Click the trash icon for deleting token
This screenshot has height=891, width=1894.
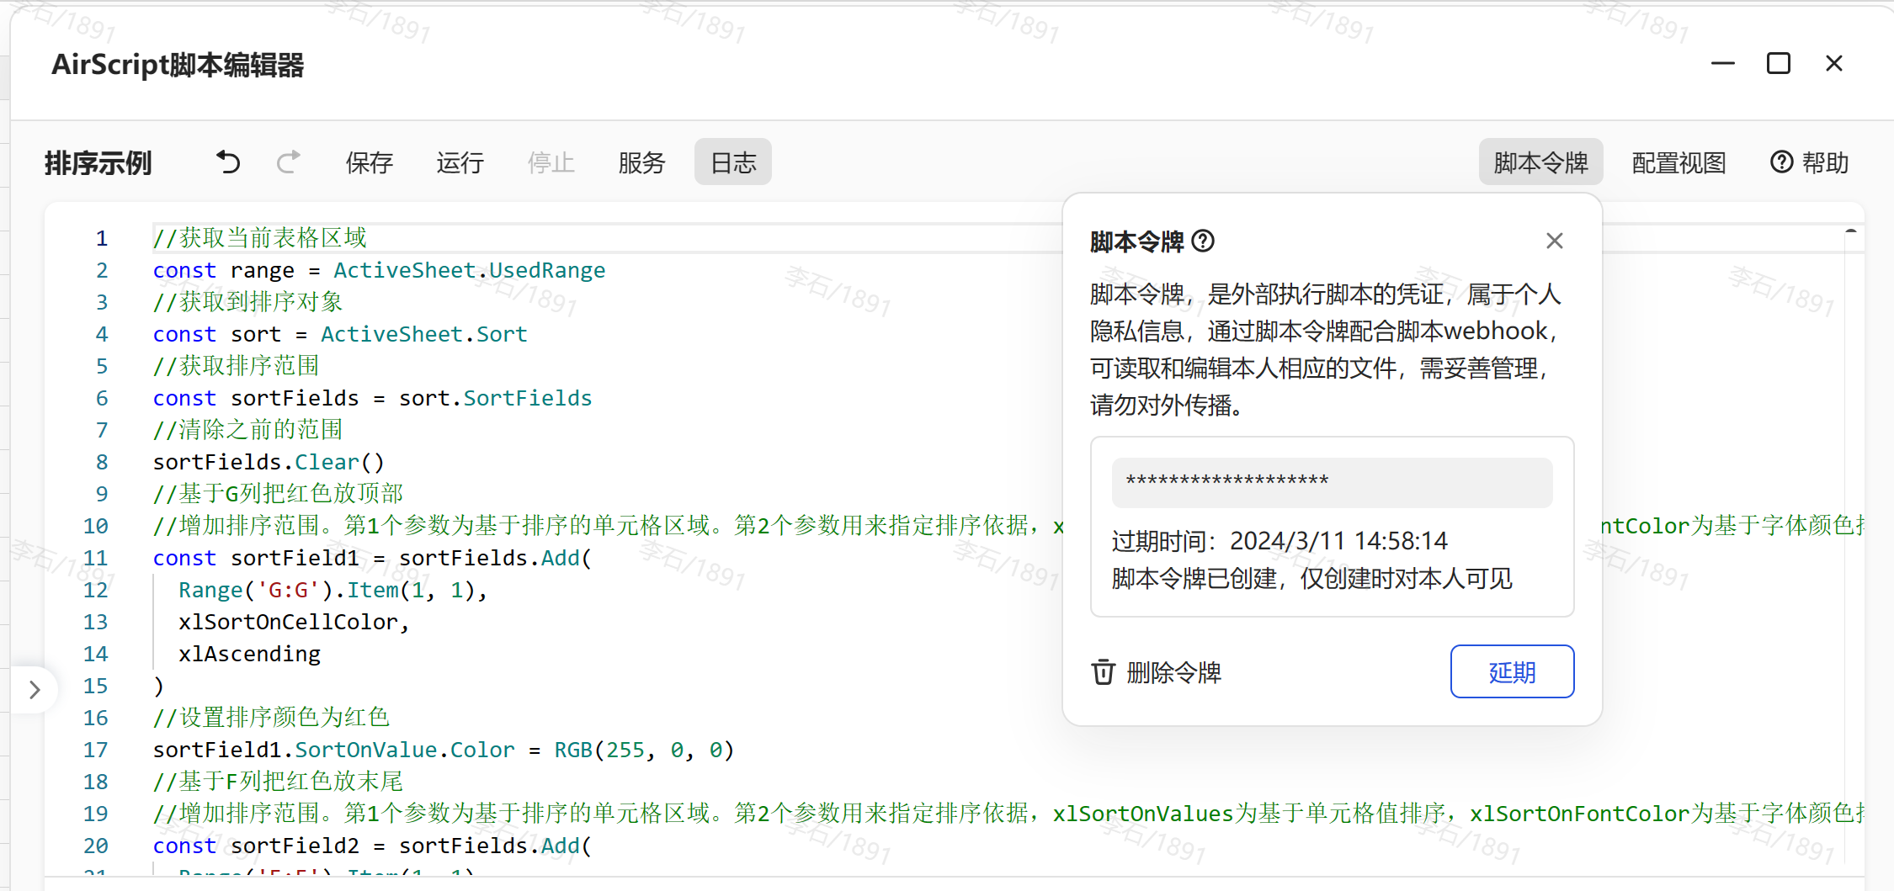coord(1103,672)
